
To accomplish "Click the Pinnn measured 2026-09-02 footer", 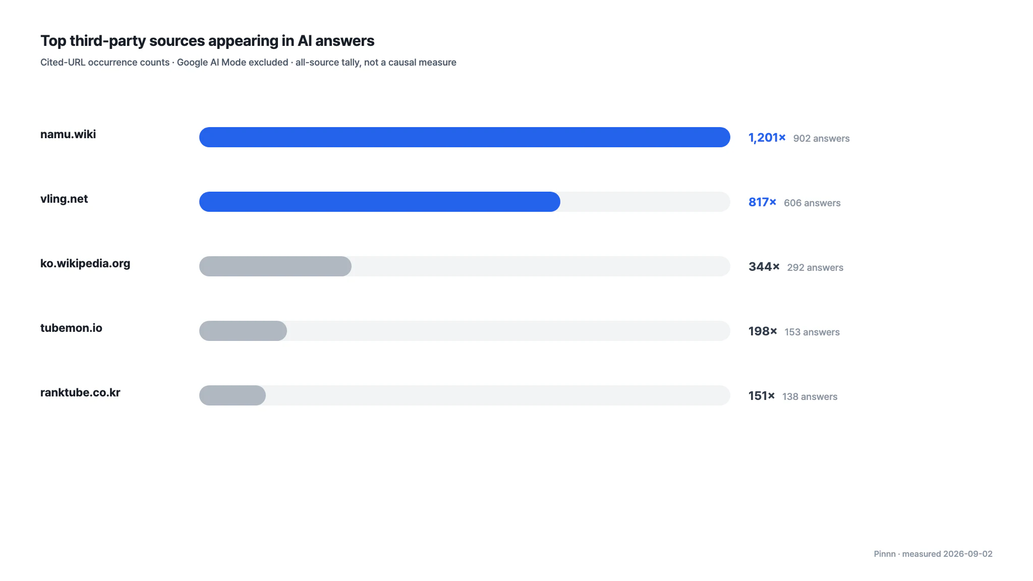I will pyautogui.click(x=933, y=554).
